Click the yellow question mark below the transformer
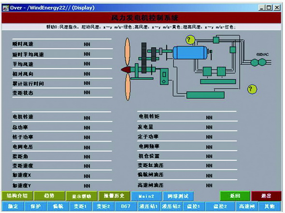 click(x=252, y=89)
